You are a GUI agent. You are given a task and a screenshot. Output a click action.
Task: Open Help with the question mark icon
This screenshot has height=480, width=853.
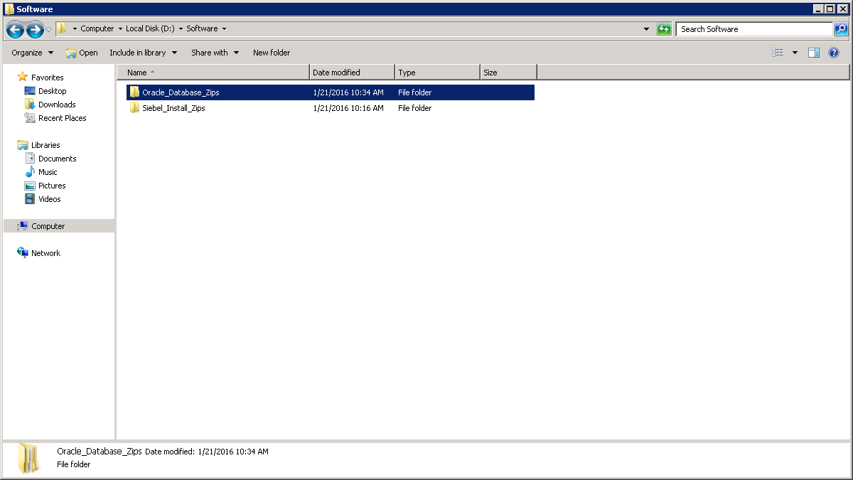[x=834, y=53]
